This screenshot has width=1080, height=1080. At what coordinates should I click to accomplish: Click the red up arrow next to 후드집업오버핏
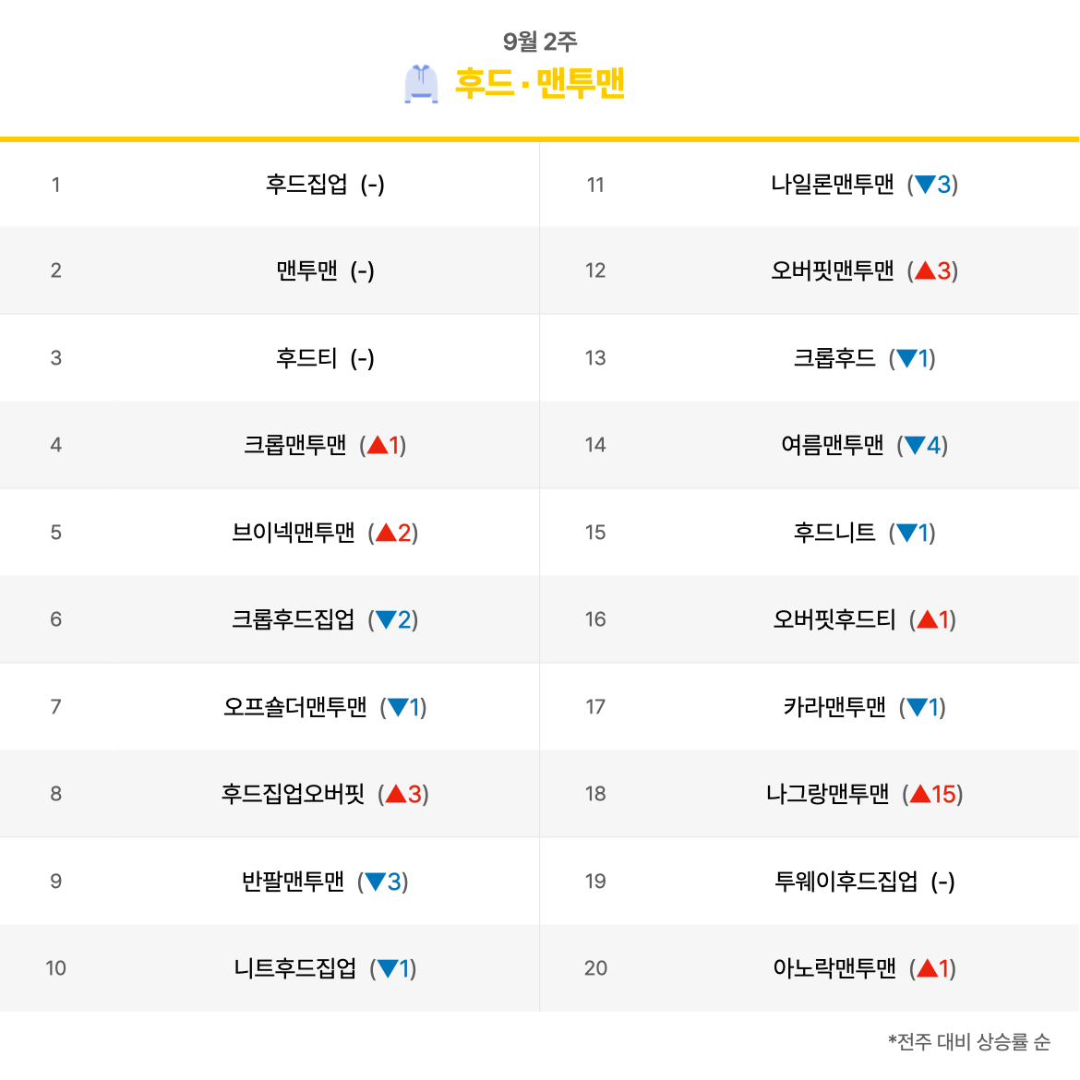[x=395, y=794]
